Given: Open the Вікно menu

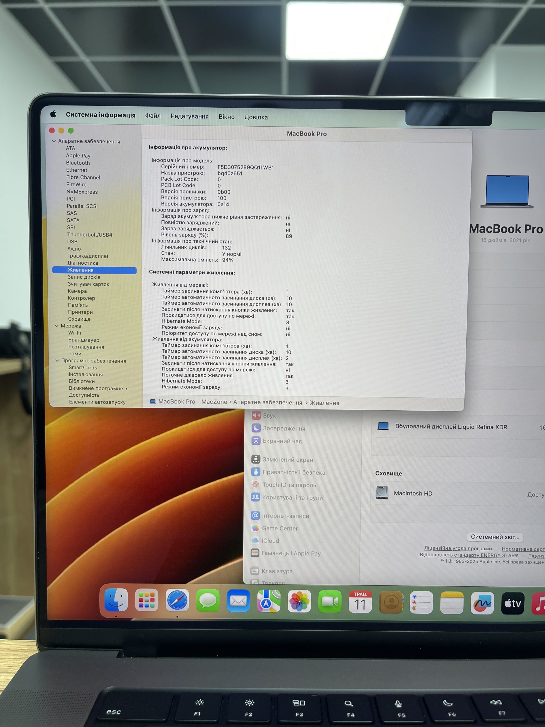Looking at the screenshot, I should pyautogui.click(x=227, y=117).
